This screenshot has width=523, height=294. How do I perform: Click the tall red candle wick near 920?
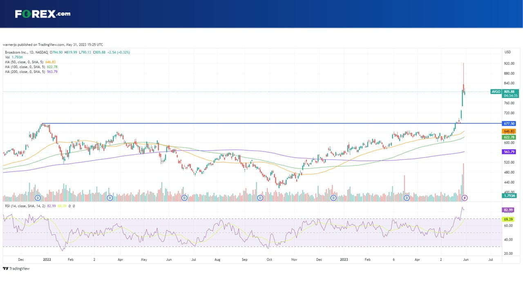point(463,73)
